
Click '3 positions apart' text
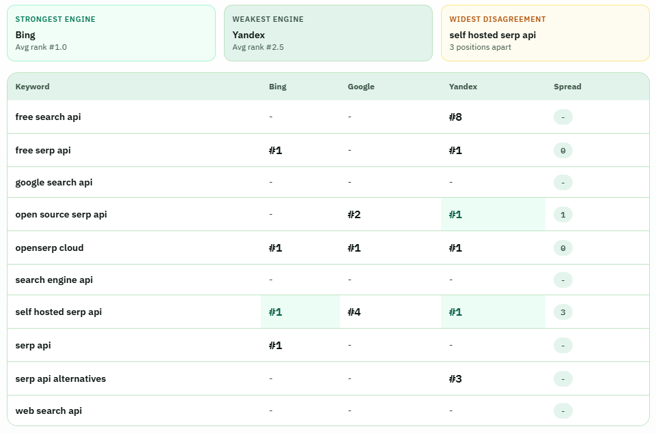(481, 47)
